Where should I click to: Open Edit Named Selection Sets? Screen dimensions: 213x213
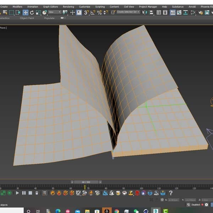113,12
